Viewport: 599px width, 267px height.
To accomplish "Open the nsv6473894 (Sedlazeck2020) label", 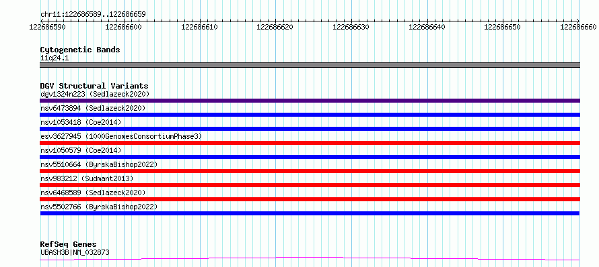I will point(93,108).
